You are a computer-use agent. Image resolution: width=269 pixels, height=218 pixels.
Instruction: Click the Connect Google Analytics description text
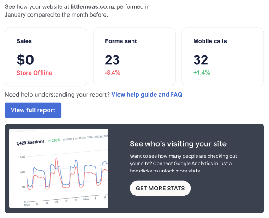point(183,163)
